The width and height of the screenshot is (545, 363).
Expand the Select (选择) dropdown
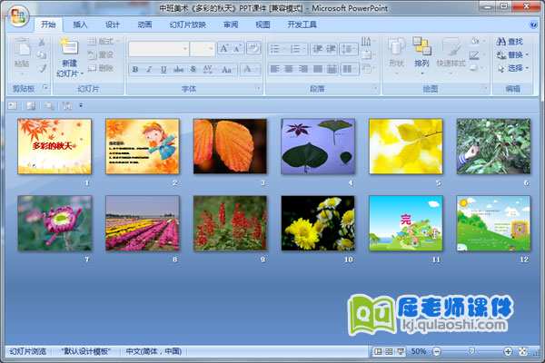[514, 68]
